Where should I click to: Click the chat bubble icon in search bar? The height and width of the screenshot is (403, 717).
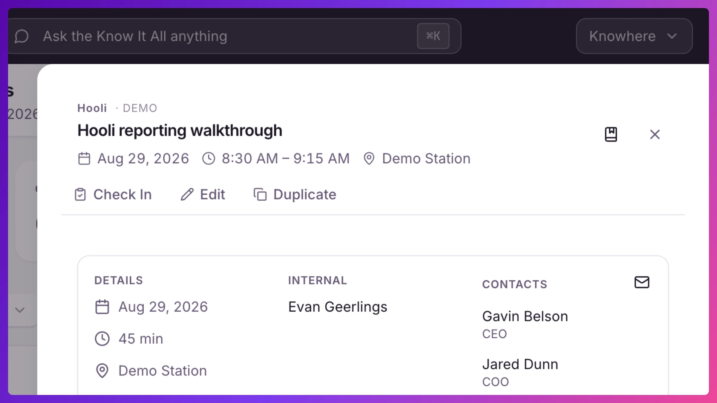tap(22, 36)
